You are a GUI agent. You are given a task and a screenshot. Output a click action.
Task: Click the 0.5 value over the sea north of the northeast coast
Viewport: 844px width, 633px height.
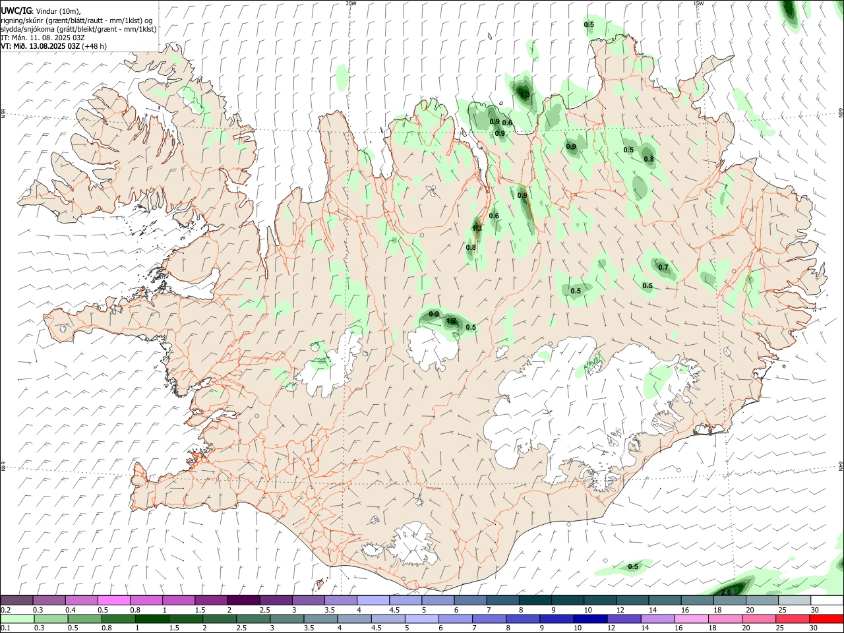[x=589, y=24]
